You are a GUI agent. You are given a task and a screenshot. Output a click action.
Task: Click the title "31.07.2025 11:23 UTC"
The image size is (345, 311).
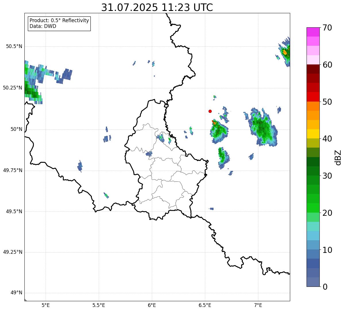coord(157,7)
